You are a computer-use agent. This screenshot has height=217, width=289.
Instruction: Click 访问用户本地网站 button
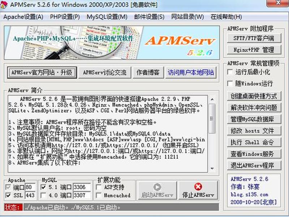(191, 73)
